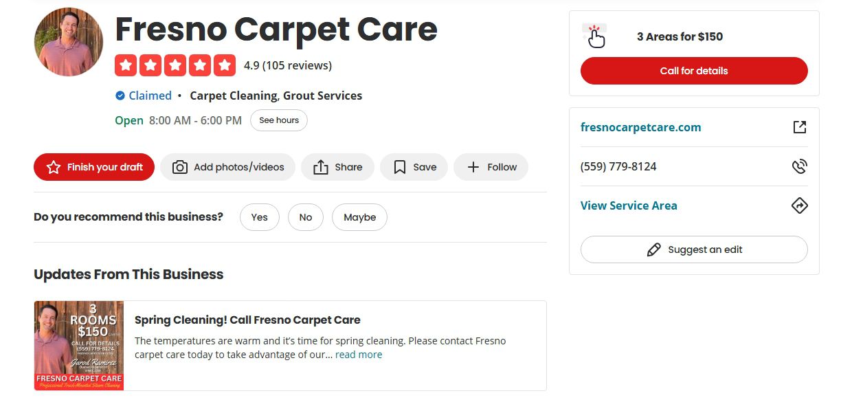Click the bookmark Save icon

(x=399, y=167)
